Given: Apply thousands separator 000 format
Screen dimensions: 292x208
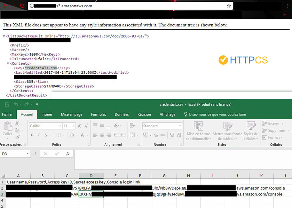Looking at the screenshot, I should pyautogui.click(x=163, y=135).
